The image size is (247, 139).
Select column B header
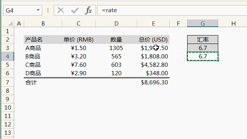click(x=43, y=24)
